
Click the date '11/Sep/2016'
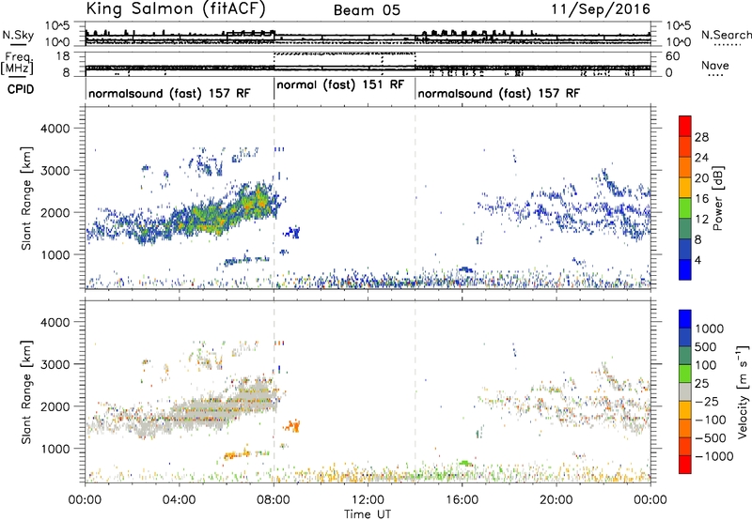[x=601, y=9]
